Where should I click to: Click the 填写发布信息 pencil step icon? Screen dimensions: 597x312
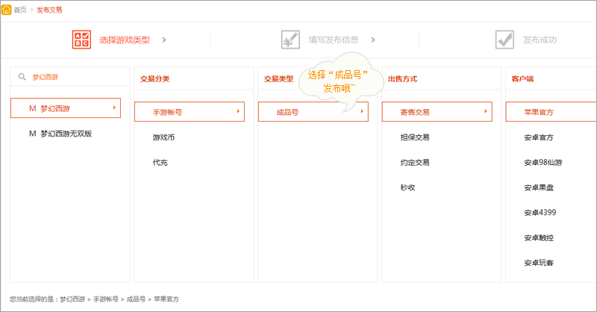click(290, 40)
